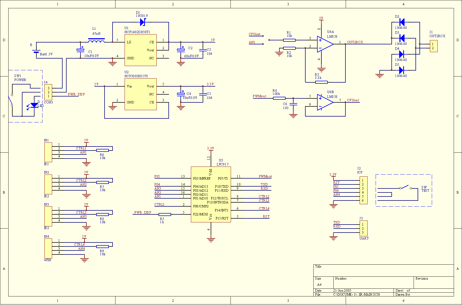Select the U3 LPC917 microcontroller body
Image resolution: width=462 pixels, height=305 pixels.
211,195
